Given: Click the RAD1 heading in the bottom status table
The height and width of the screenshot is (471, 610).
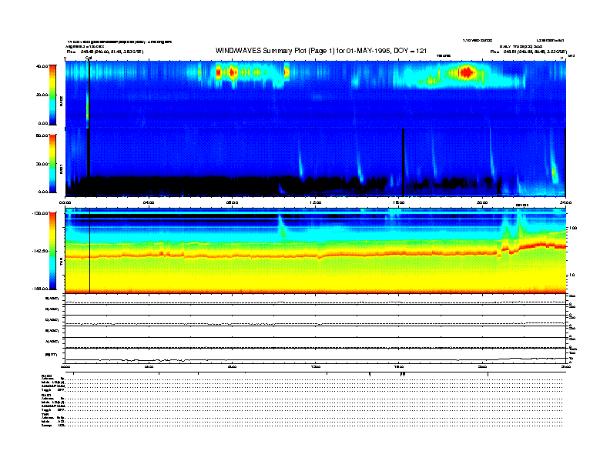Looking at the screenshot, I should (x=46, y=396).
